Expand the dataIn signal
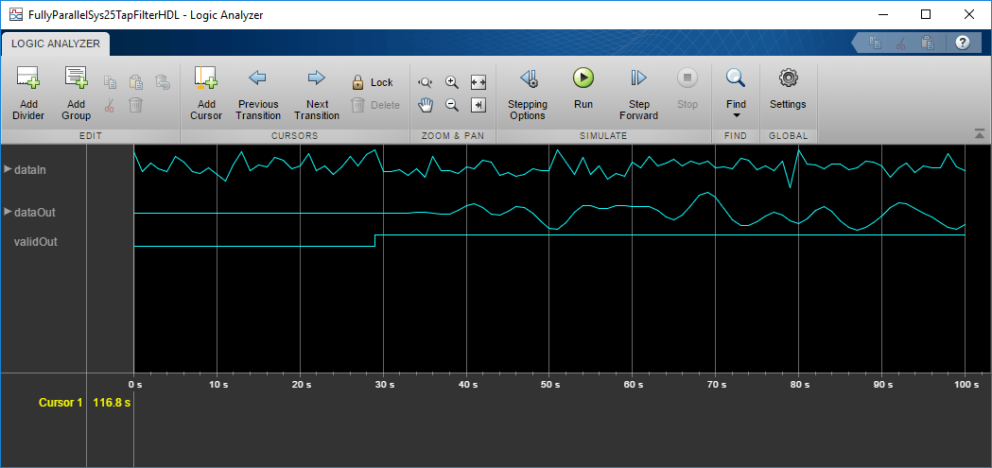This screenshot has width=992, height=468. pyautogui.click(x=8, y=169)
